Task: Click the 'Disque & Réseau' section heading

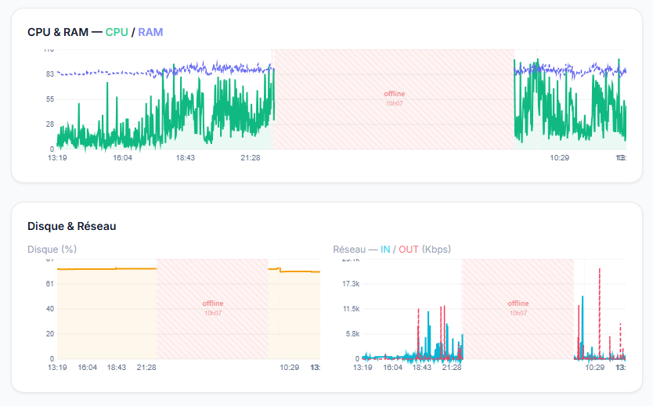Action: click(71, 226)
